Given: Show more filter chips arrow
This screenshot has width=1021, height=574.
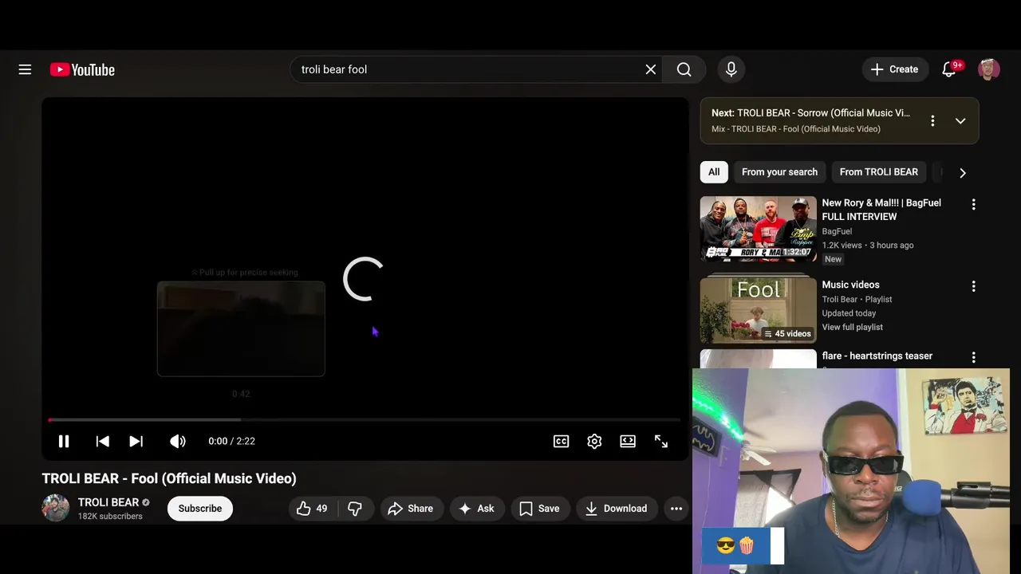Looking at the screenshot, I should [963, 173].
